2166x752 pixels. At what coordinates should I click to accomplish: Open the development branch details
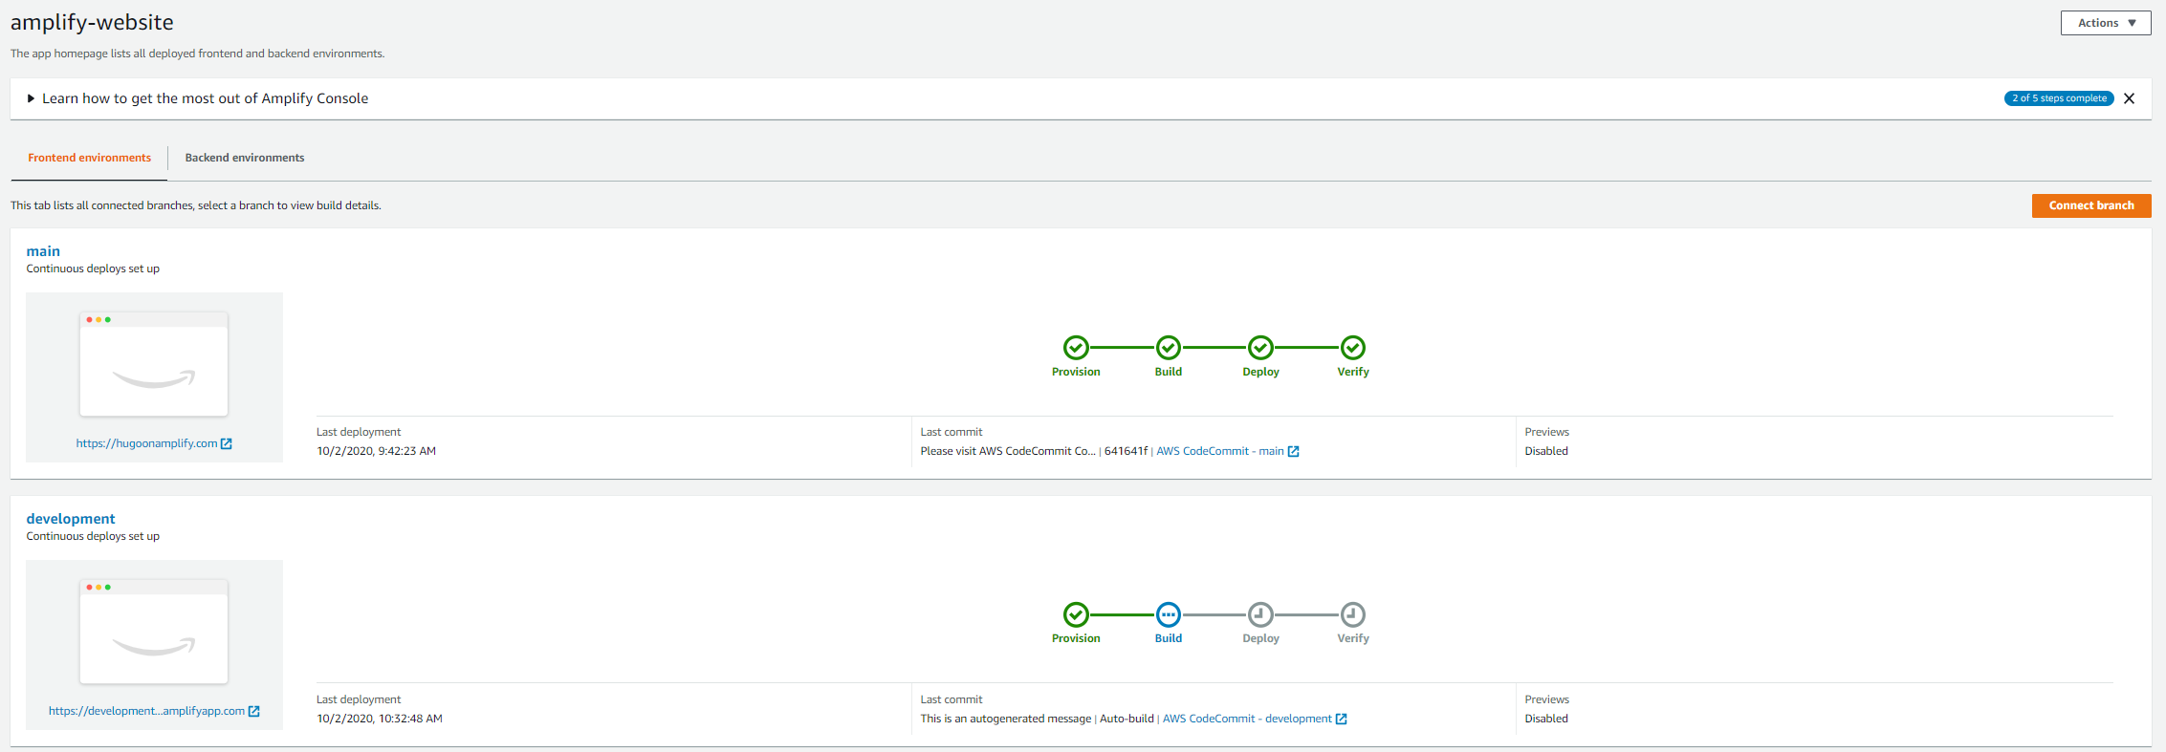(x=71, y=519)
